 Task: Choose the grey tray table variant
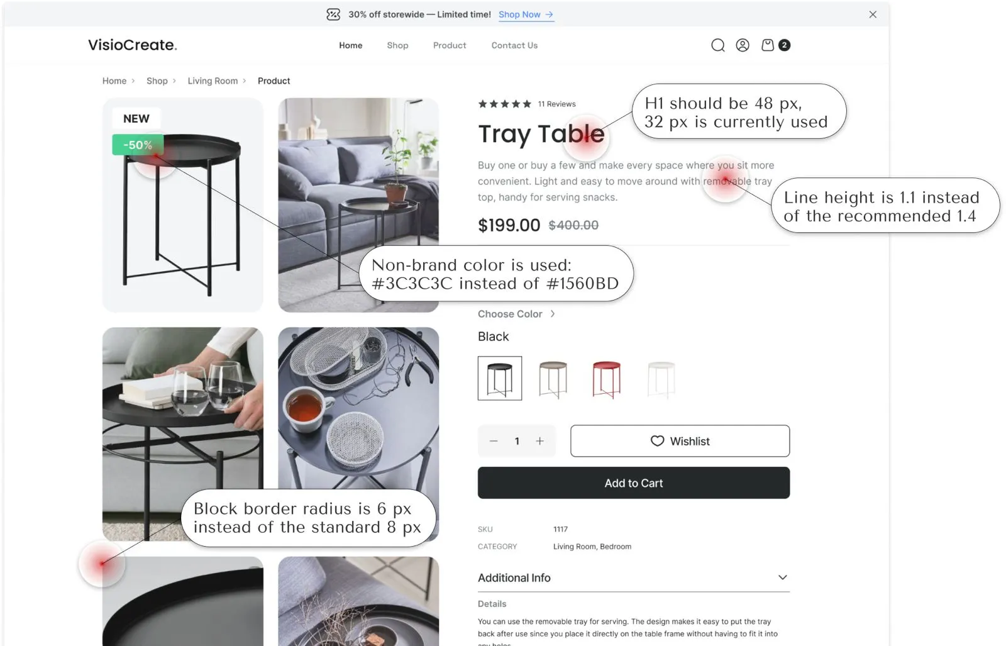553,379
